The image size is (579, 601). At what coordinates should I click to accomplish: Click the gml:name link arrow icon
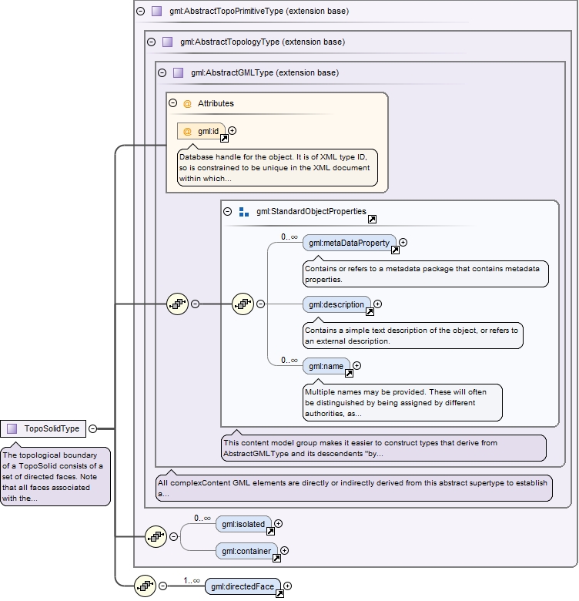pos(349,374)
